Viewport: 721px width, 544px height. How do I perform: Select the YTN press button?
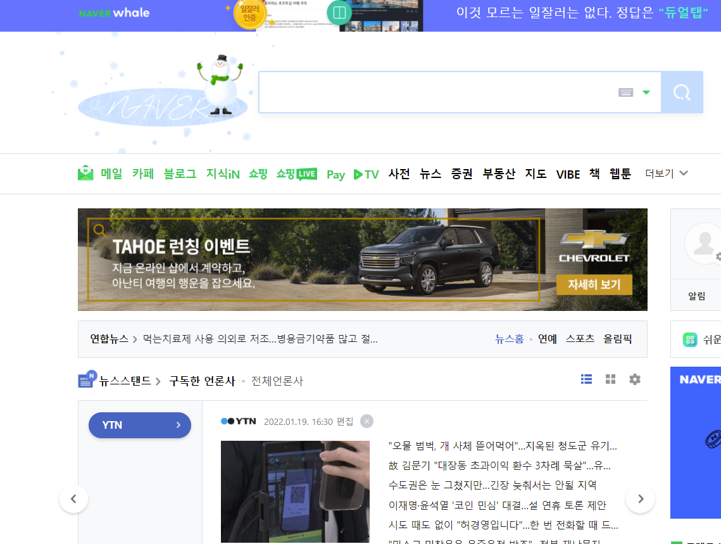(x=140, y=425)
